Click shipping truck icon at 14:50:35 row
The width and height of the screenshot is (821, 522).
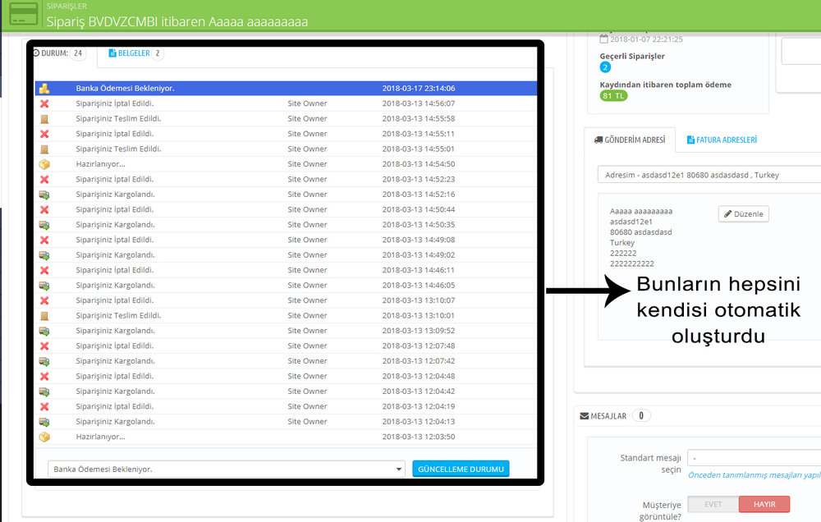coord(44,225)
